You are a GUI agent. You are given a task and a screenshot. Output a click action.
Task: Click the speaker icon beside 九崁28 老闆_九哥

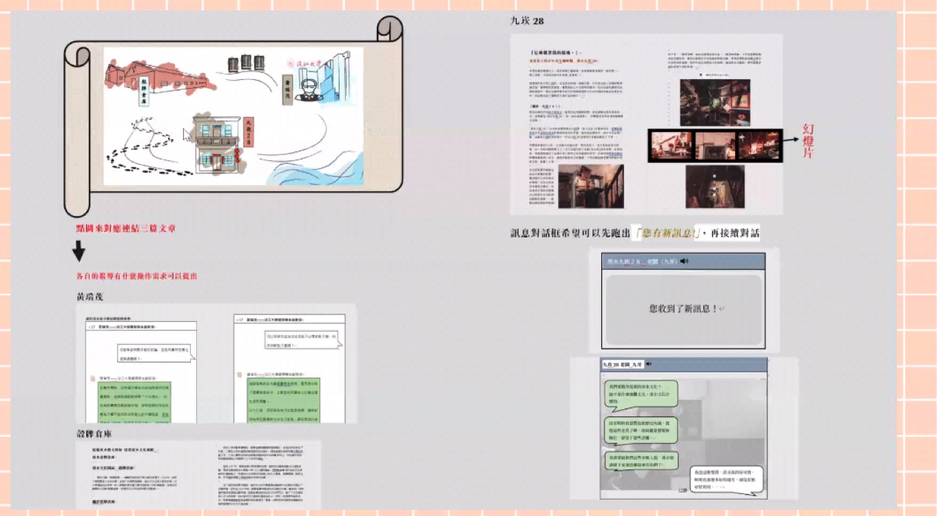[648, 364]
